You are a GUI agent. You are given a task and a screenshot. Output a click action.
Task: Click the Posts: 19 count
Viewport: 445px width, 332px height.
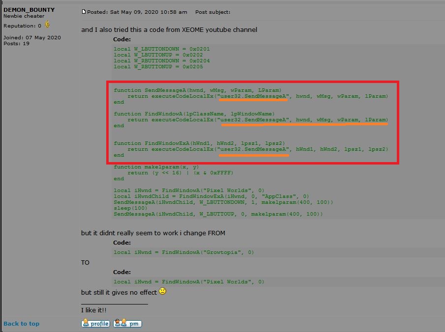click(x=16, y=44)
